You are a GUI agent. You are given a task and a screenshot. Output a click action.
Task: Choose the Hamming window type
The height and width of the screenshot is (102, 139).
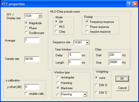point(58,83)
